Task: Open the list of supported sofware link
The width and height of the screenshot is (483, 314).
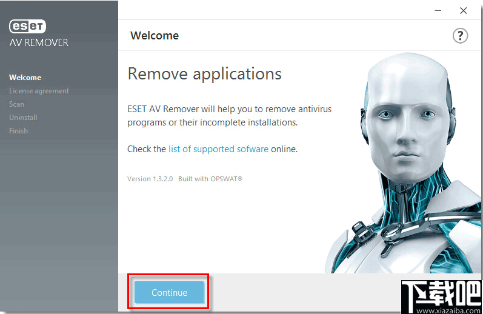Action: [x=218, y=149]
